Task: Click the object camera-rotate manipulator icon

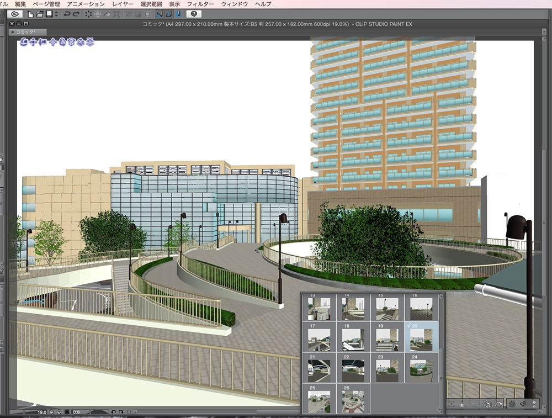Action: 62,43
